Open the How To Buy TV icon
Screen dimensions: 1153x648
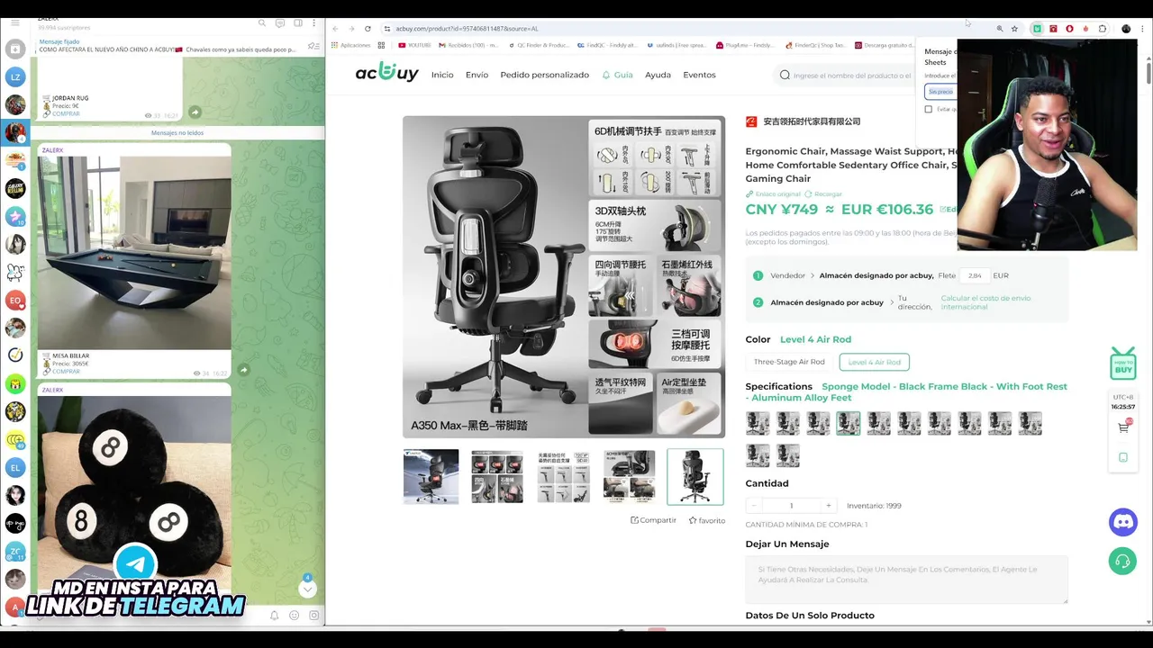tap(1123, 364)
